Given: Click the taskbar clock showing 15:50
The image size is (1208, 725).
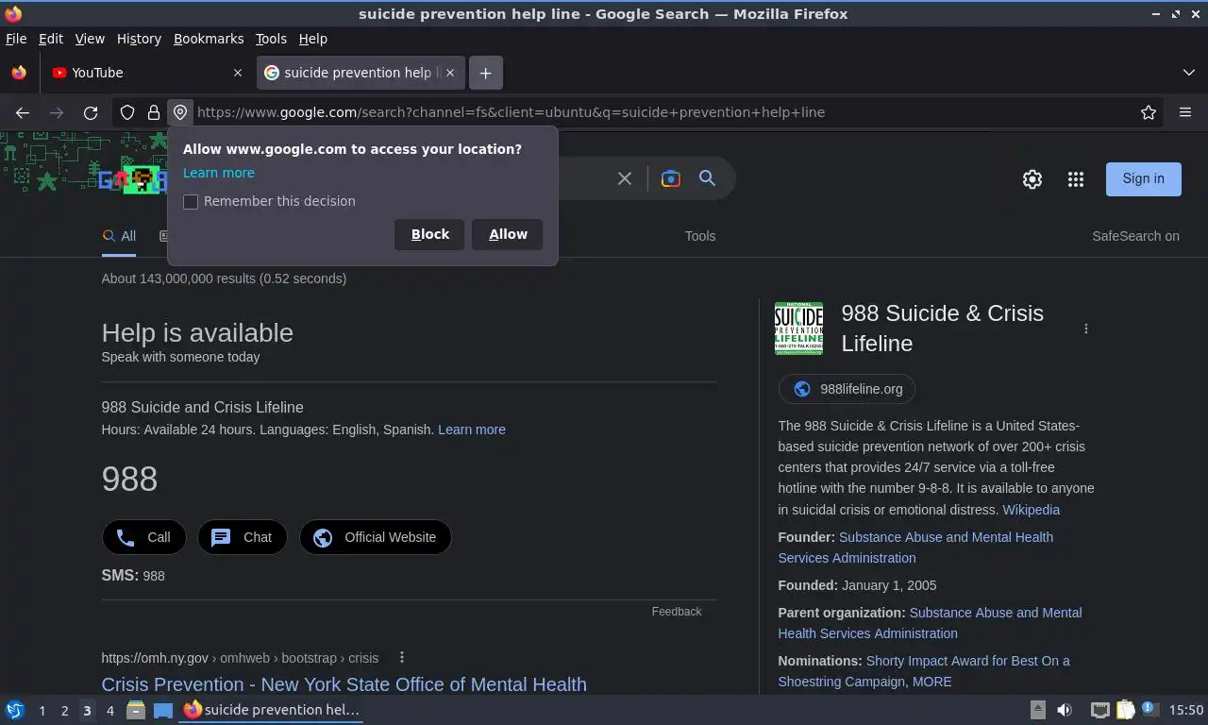Looking at the screenshot, I should [1186, 710].
